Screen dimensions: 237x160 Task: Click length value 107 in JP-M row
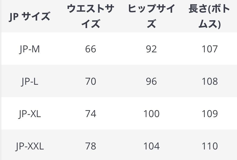point(209,49)
